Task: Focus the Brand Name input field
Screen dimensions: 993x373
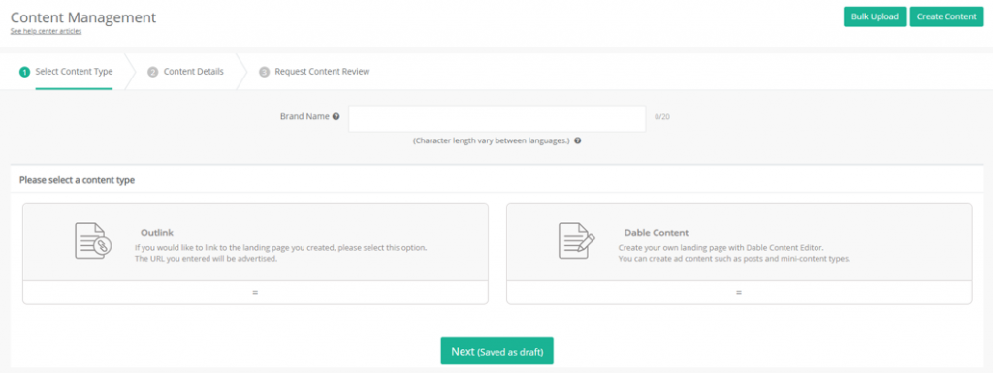Action: (x=497, y=118)
